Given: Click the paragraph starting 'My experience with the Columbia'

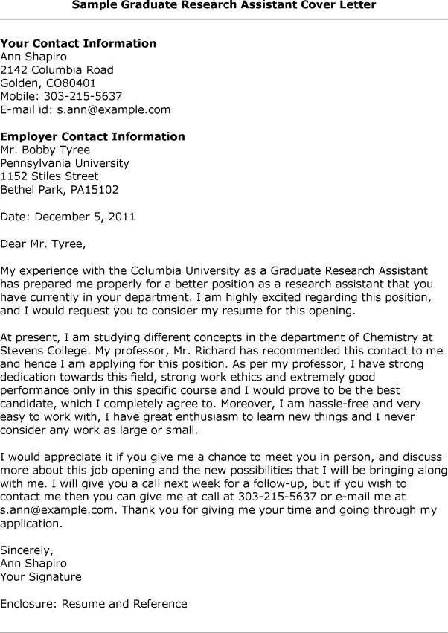Looking at the screenshot, I should point(216,290).
